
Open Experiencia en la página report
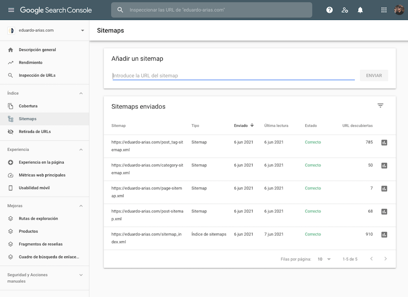point(44,163)
